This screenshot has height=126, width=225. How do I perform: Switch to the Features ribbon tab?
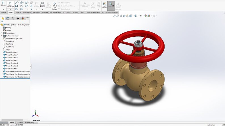[4, 12]
